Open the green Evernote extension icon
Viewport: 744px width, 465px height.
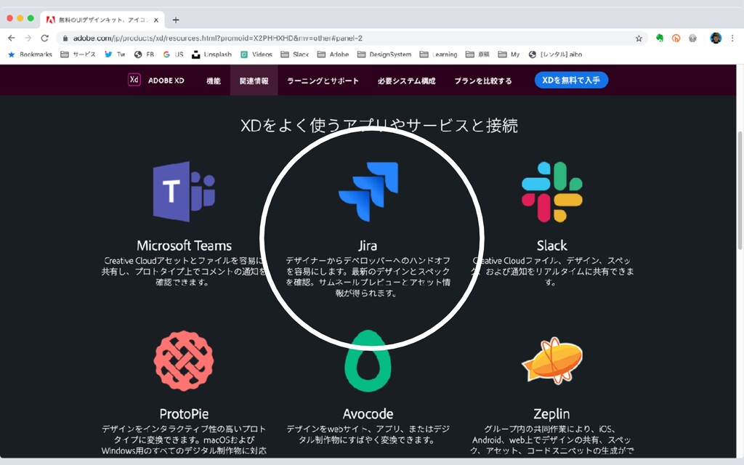(660, 38)
